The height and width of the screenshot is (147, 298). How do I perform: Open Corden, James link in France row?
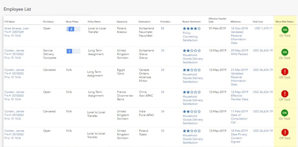[14, 92]
